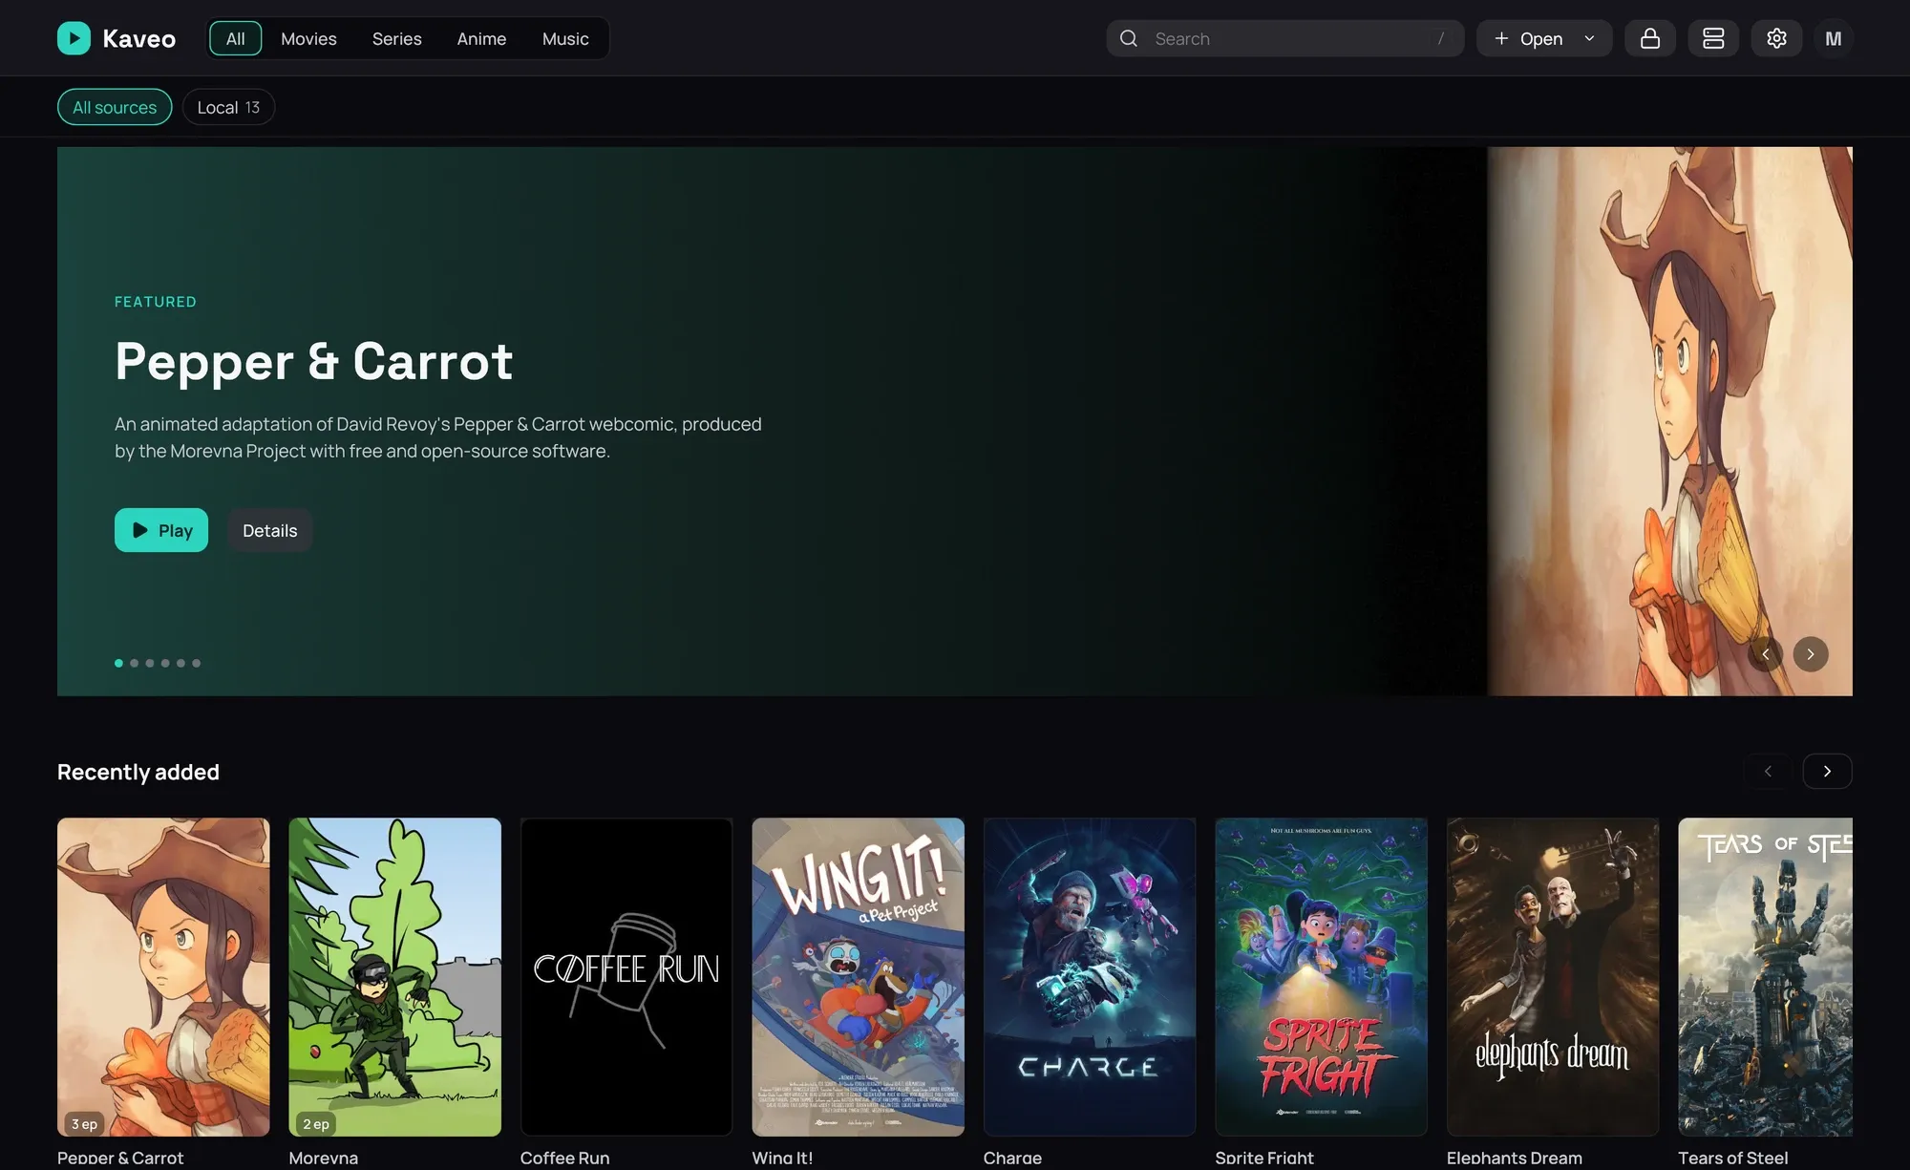The image size is (1910, 1170).
Task: Click the FEATURED label text
Action: [156, 302]
